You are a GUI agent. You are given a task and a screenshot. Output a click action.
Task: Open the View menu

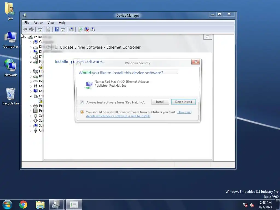click(x=51, y=23)
